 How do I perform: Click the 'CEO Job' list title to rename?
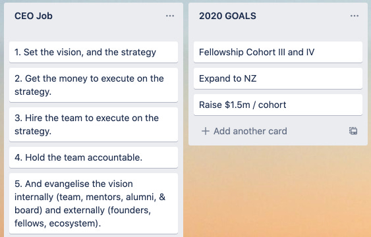pos(34,16)
